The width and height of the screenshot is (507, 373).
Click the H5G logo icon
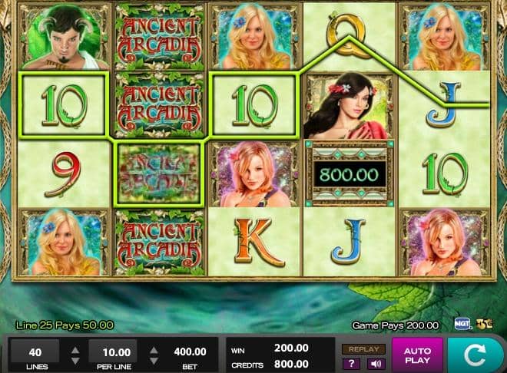484,324
